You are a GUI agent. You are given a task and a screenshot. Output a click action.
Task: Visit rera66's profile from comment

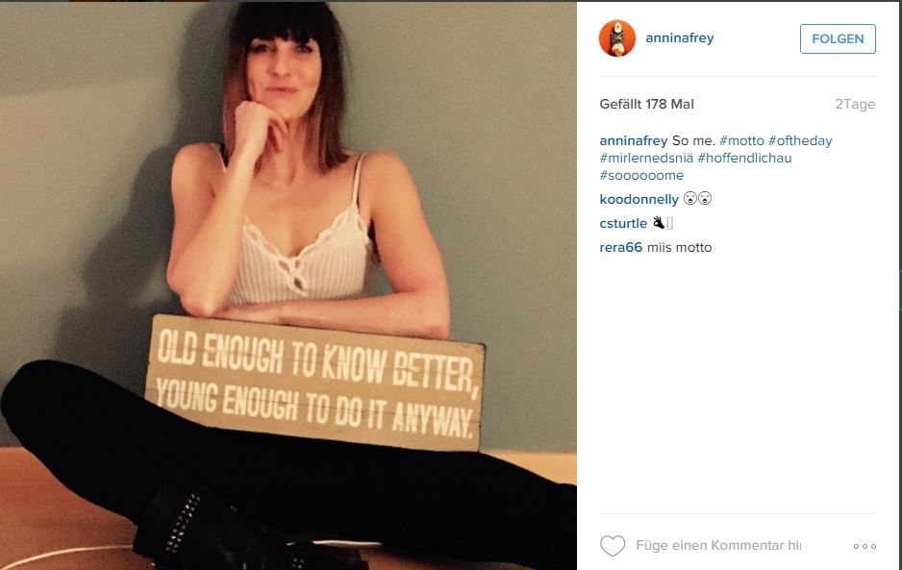point(620,247)
